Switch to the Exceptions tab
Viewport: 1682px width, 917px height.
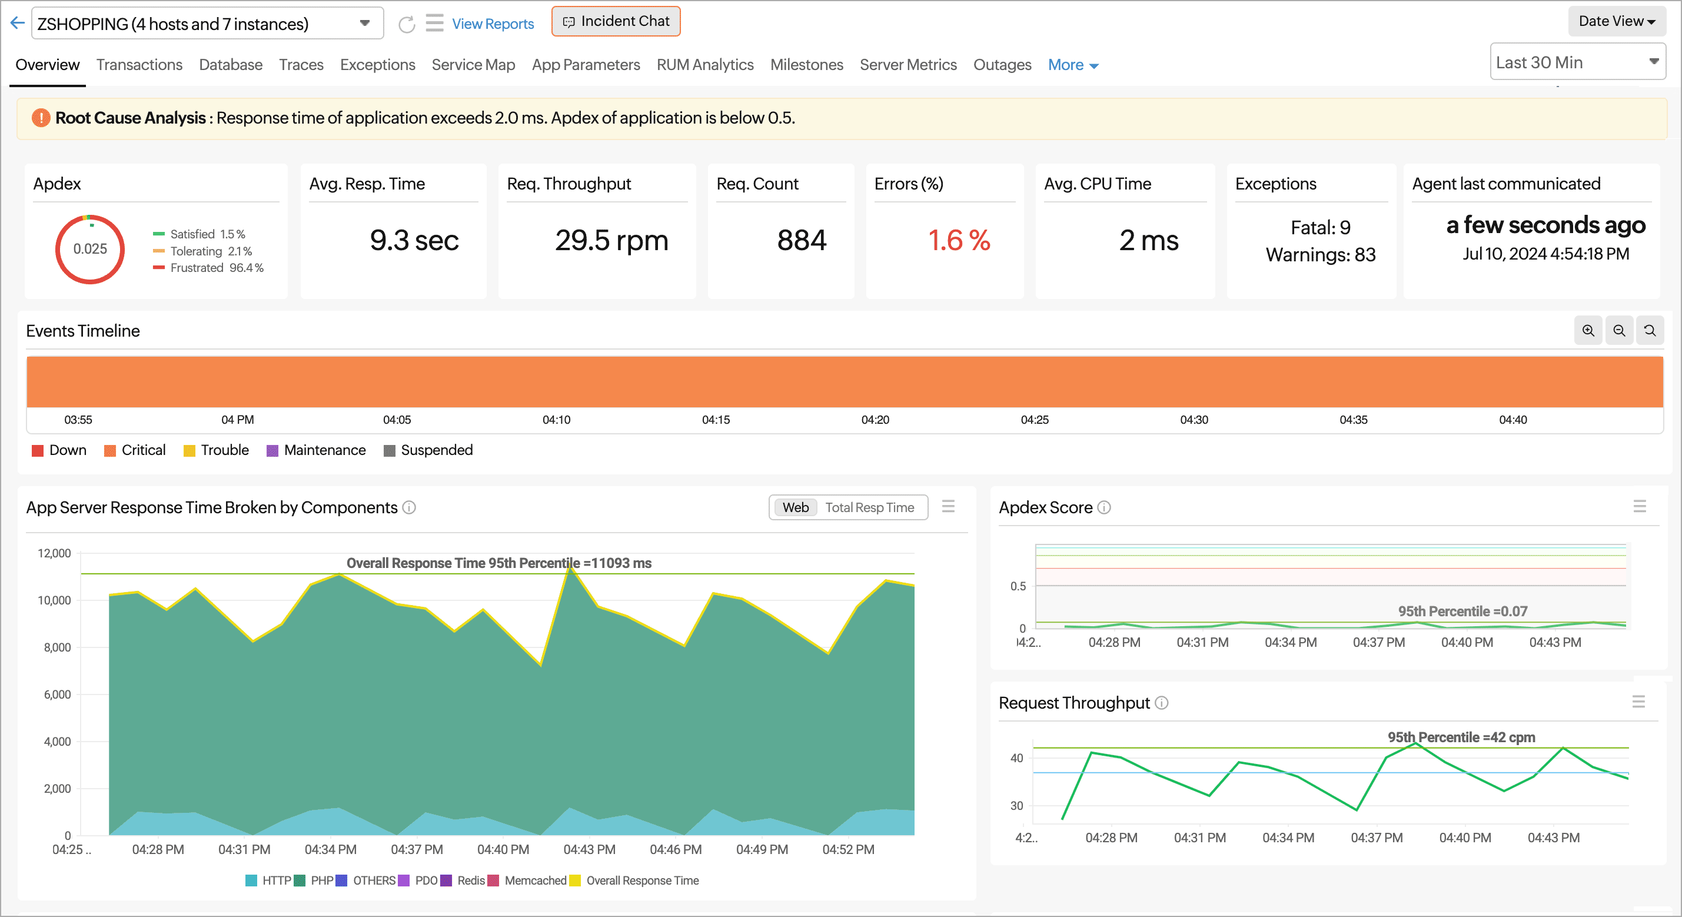[377, 64]
